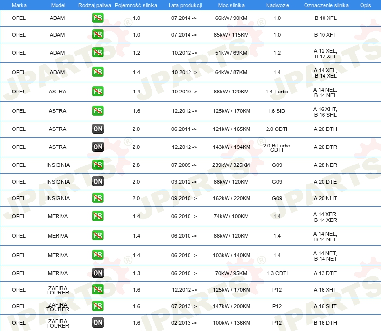Viewport: 381px width, 331px height.
Task: Select the Lata produkcji column header
Action: click(185, 5)
